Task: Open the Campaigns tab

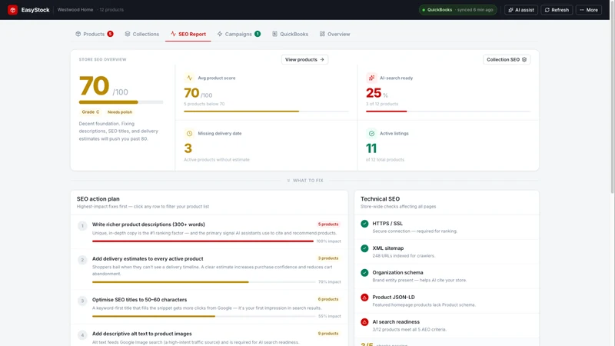Action: (239, 34)
